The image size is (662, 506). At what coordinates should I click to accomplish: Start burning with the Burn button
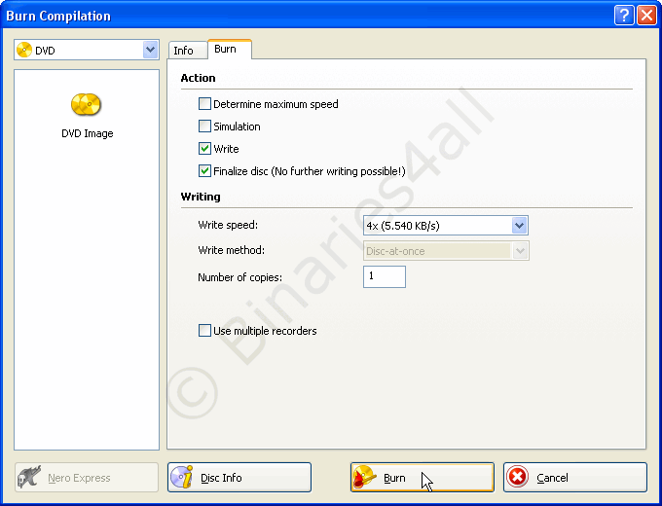[x=423, y=478]
